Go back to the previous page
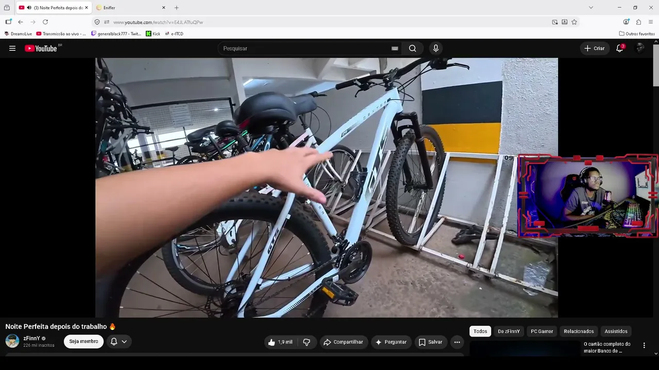 click(x=21, y=22)
